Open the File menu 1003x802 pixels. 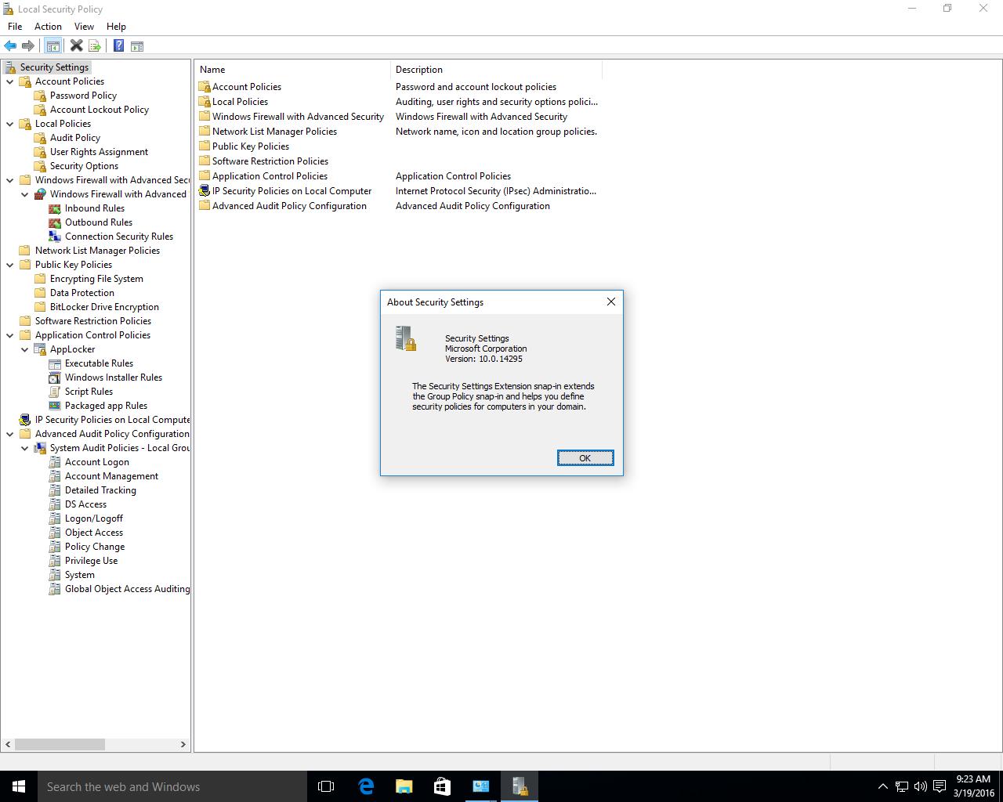click(x=15, y=27)
